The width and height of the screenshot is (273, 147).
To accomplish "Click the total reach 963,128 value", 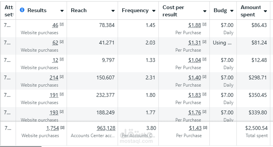I will [106, 128].
